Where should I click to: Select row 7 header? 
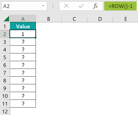5,73
